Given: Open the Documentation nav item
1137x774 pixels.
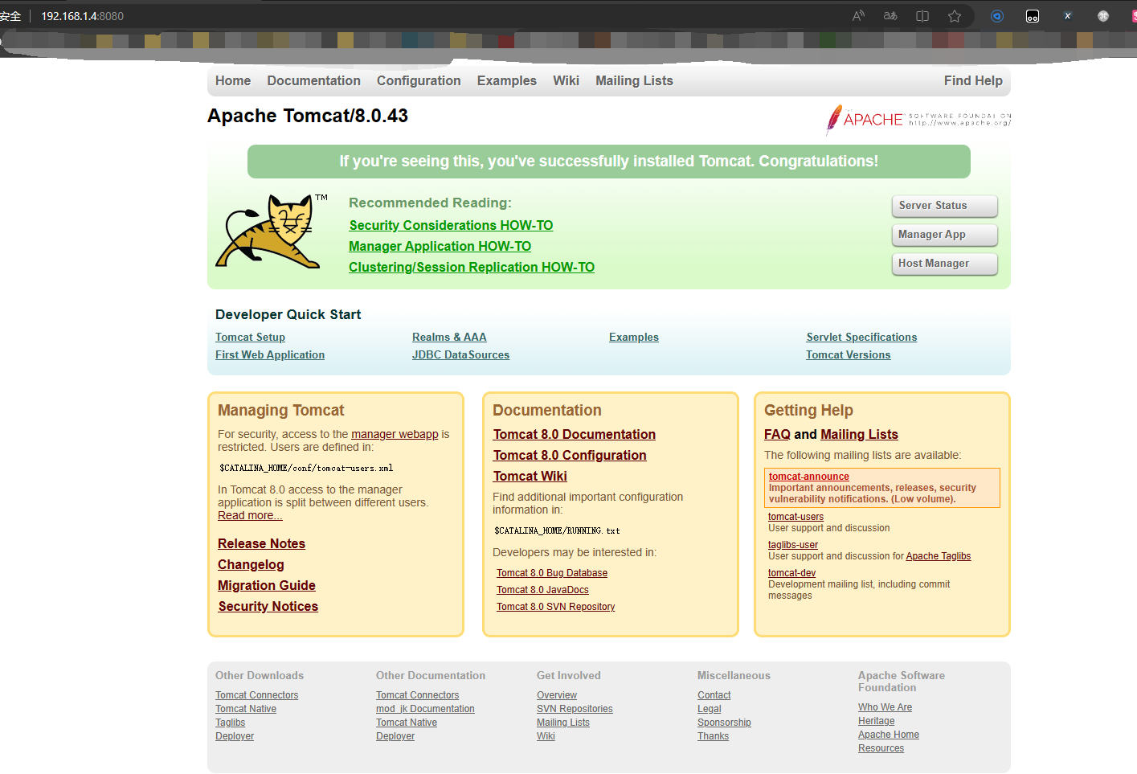Looking at the screenshot, I should pos(313,80).
